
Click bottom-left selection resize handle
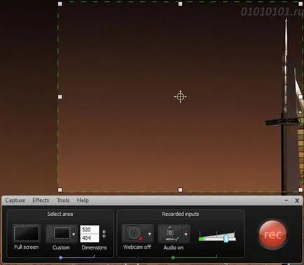tap(60, 190)
